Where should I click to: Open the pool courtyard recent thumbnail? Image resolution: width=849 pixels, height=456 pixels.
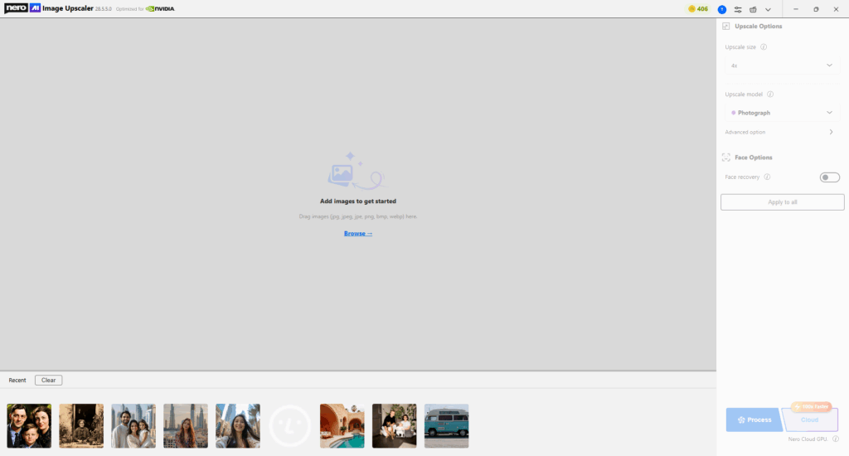click(x=342, y=426)
